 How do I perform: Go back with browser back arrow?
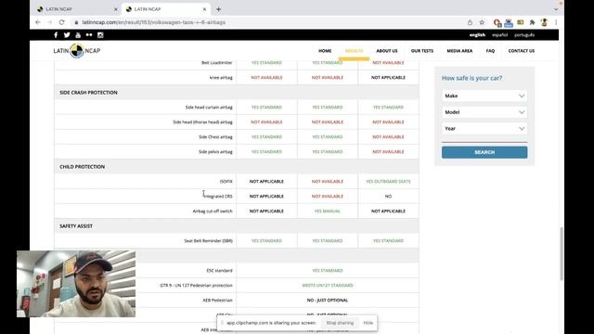pyautogui.click(x=37, y=22)
